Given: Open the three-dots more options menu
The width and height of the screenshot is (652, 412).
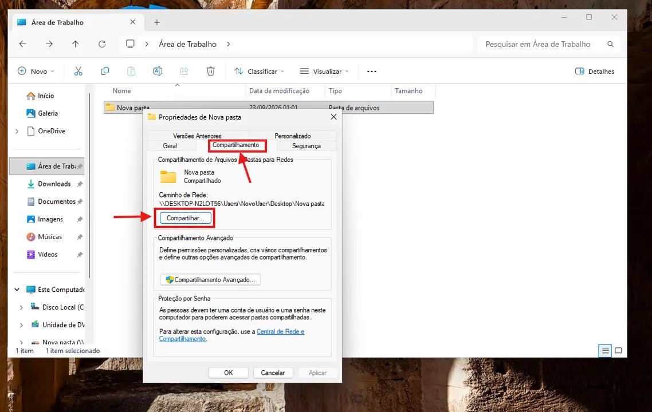Looking at the screenshot, I should point(372,72).
